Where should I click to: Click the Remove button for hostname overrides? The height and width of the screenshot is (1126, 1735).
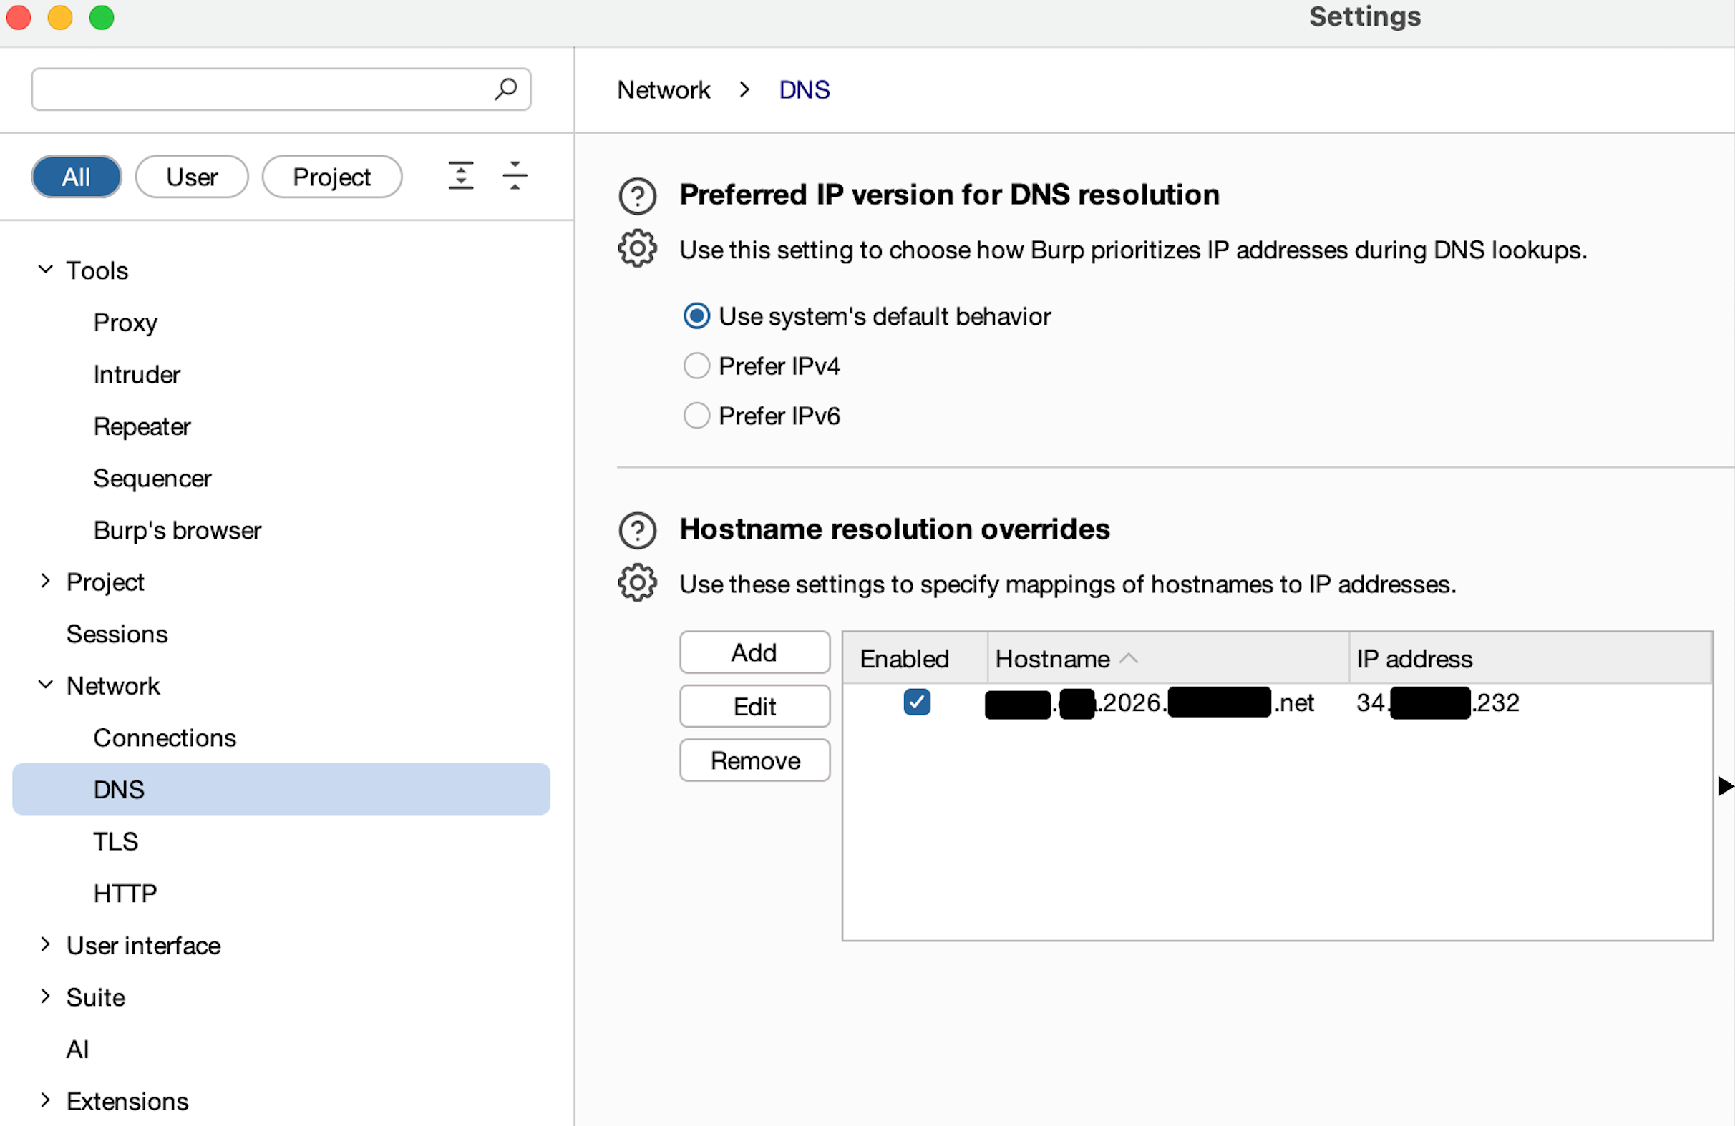[754, 761]
